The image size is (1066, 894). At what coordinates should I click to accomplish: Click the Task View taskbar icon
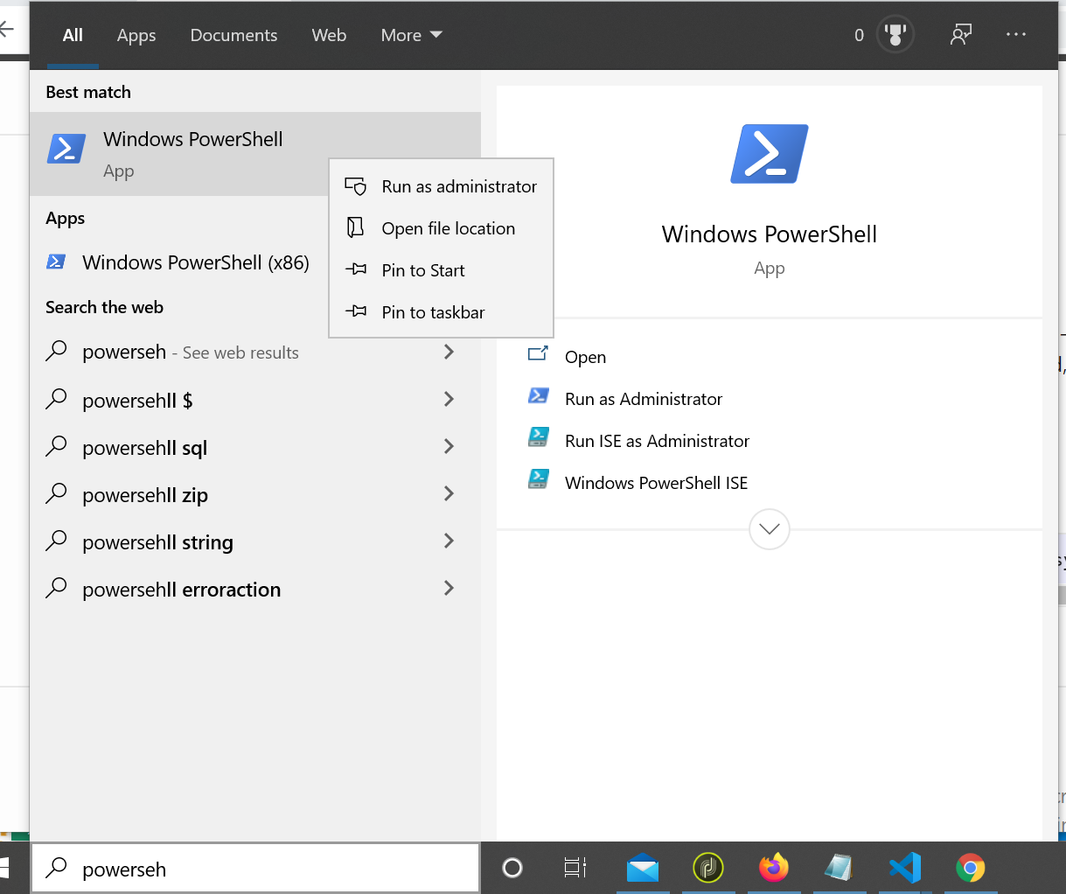coord(575,868)
